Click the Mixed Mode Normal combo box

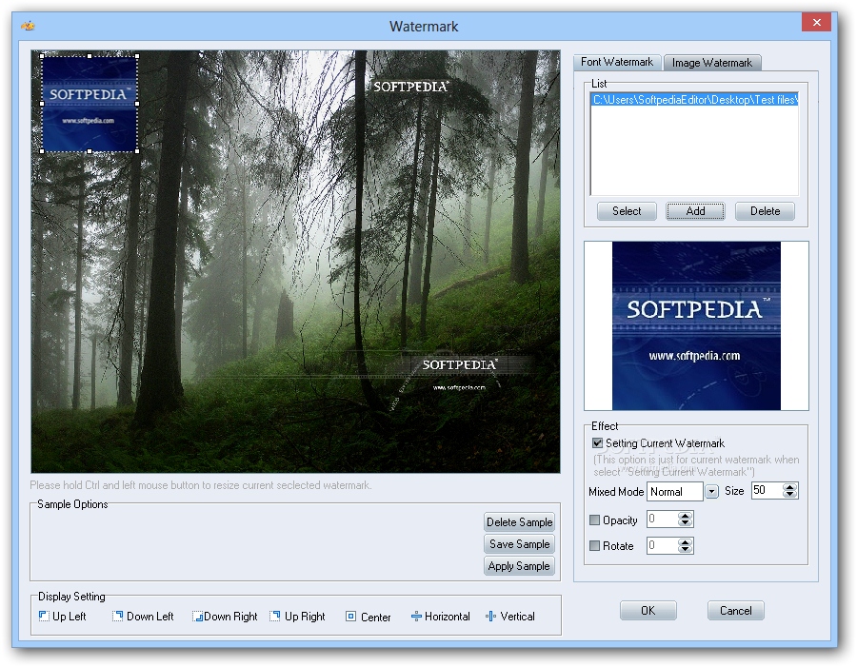tap(675, 492)
